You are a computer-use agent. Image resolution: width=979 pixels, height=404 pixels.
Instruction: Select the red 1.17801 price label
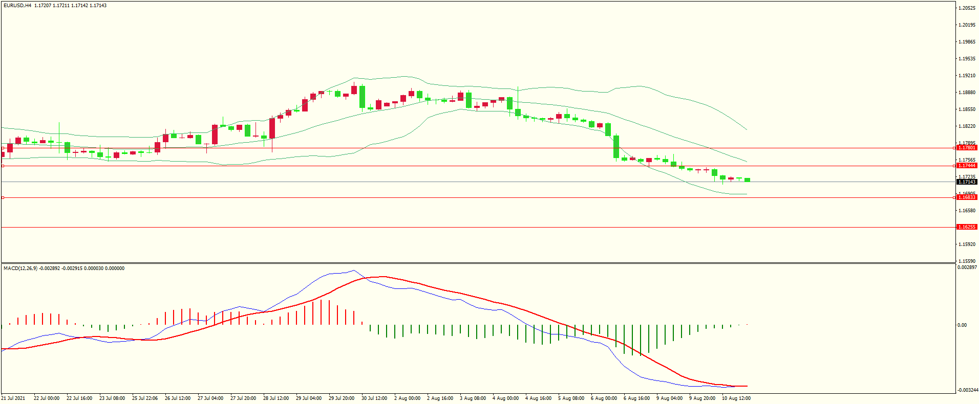coord(967,148)
